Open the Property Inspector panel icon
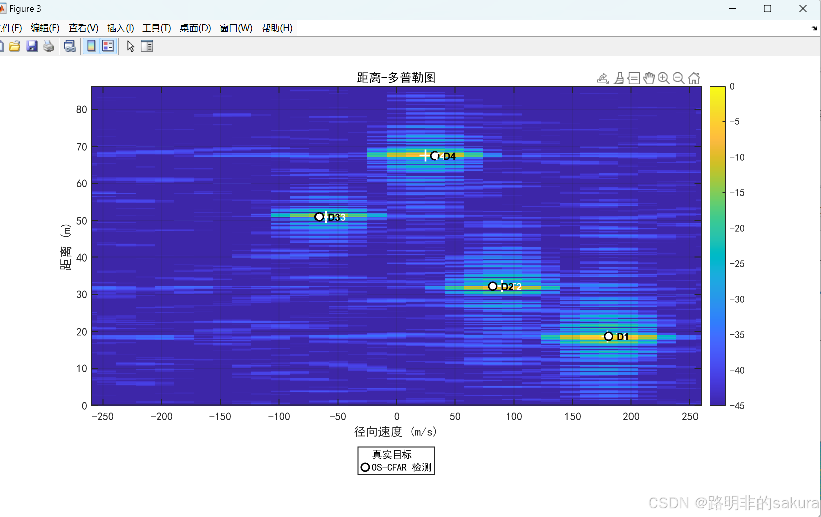Image resolution: width=821 pixels, height=517 pixels. [147, 46]
